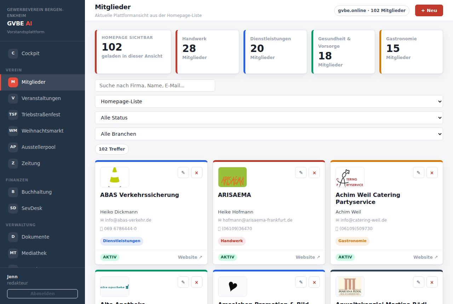This screenshot has height=304, width=453.
Task: Click the Dienstleistungen 20 Mitglieder stat card
Action: click(275, 52)
